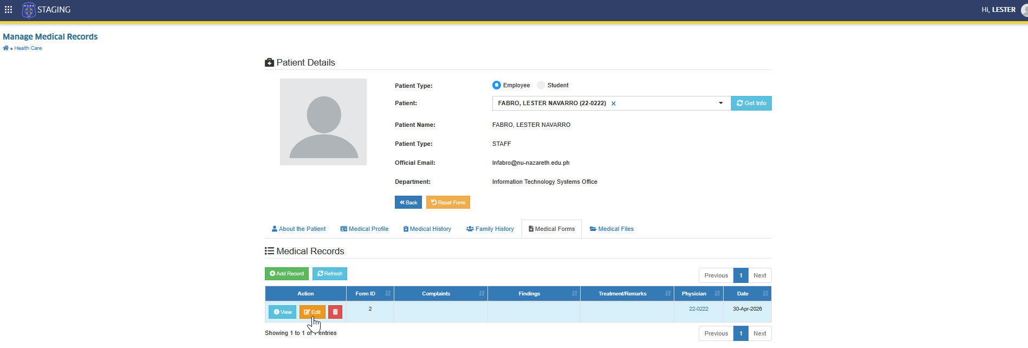The image size is (1028, 348).
Task: Select the Student radio button
Action: click(x=541, y=85)
